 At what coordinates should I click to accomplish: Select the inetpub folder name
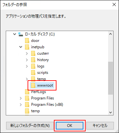[38, 47]
